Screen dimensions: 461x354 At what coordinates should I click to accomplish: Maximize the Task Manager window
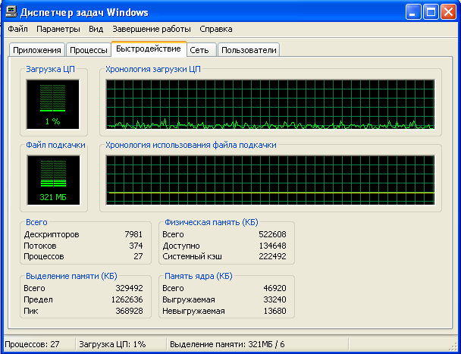pyautogui.click(x=431, y=12)
